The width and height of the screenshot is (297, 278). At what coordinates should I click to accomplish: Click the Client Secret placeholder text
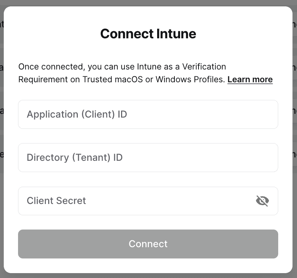point(56,201)
